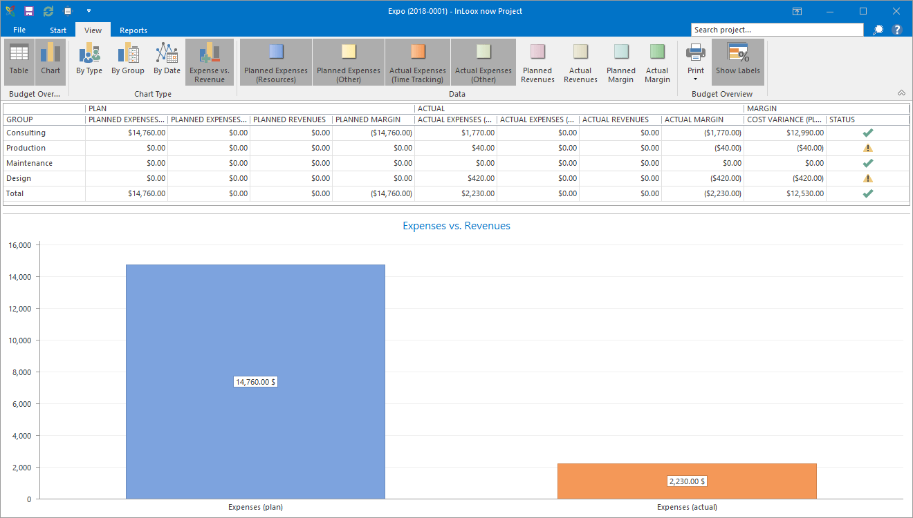
Task: Select By Date chart type
Action: [167, 61]
